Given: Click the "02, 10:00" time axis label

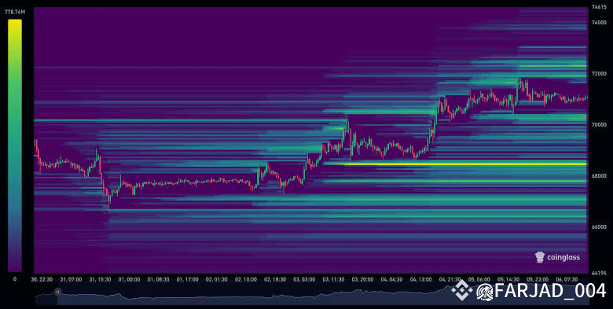Looking at the screenshot, I should [x=246, y=280].
